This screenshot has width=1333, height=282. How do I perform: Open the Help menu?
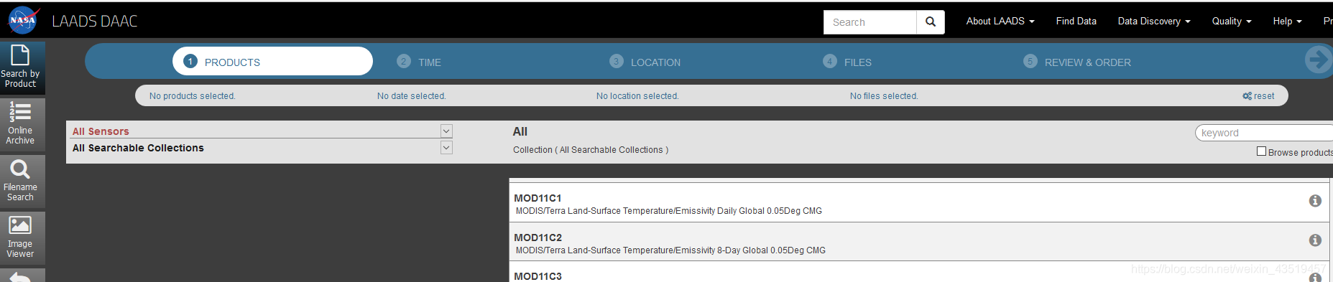pyautogui.click(x=1287, y=22)
